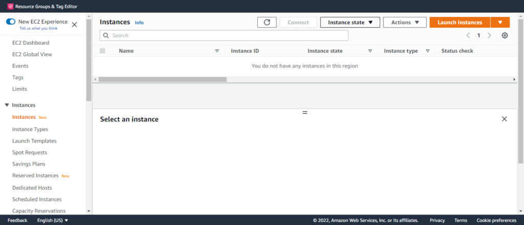Open Launch instances split-button arrow
This screenshot has height=225, width=524.
[500, 23]
